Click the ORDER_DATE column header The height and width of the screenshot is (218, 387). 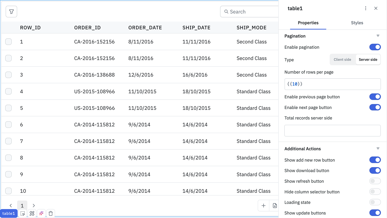click(145, 28)
